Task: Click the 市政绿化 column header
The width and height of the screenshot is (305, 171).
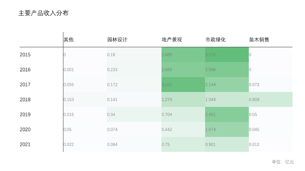Action: pyautogui.click(x=215, y=39)
